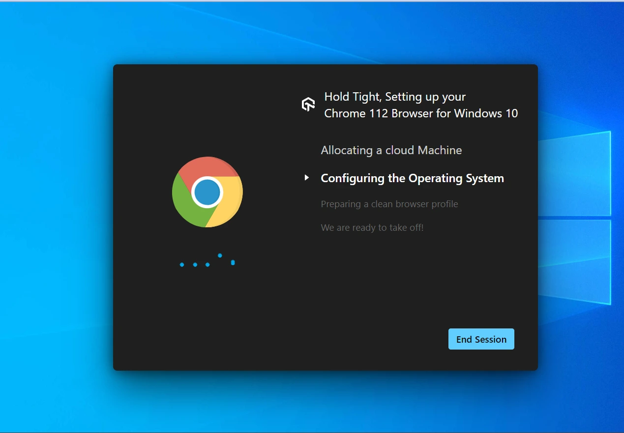Viewport: 624px width, 433px height.
Task: Click the 'Hold Tight, Setting up your' heading
Action: [395, 97]
